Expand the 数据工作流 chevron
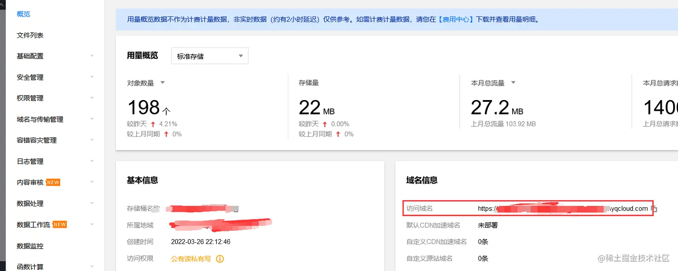Image resolution: width=678 pixels, height=271 pixels. point(92,224)
